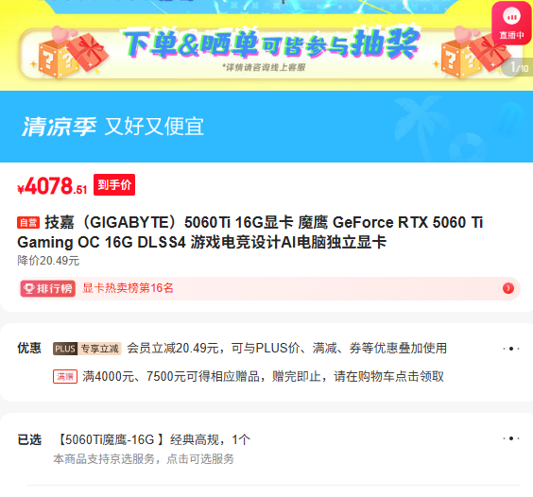The height and width of the screenshot is (497, 533).
Task: Open the 满4000元、7500元 gift promotion details
Action: click(x=263, y=376)
